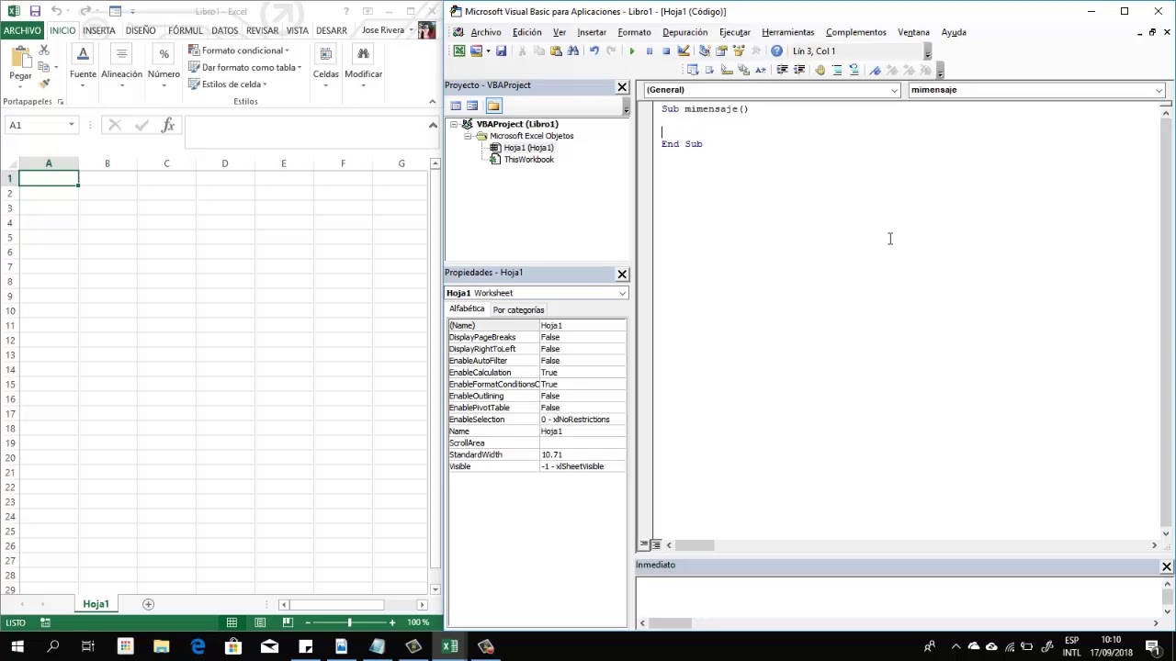1176x661 pixels.
Task: Open the Object Browser icon in VBA toolbar
Action: [x=738, y=51]
